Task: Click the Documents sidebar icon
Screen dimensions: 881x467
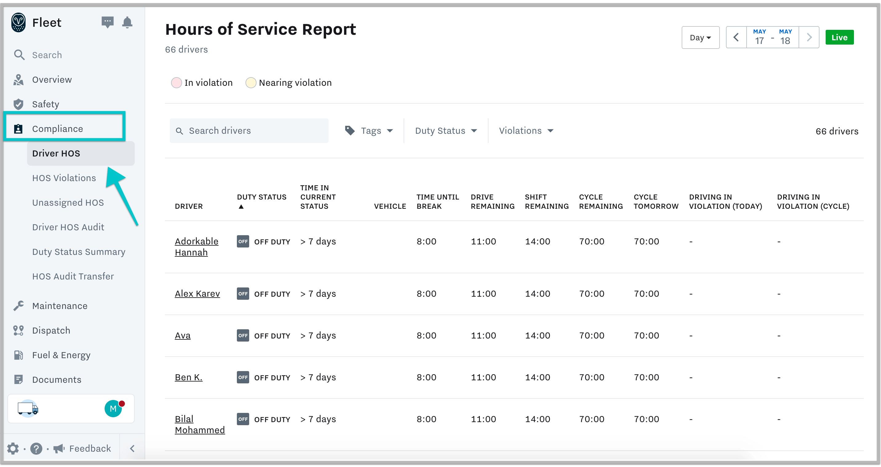Action: click(x=19, y=380)
